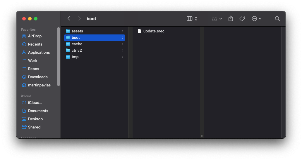Go back with the left chevron
The height and width of the screenshot is (160, 302).
69,18
